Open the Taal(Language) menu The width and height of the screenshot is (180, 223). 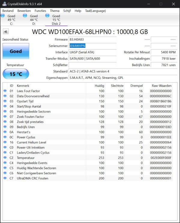coord(95,11)
